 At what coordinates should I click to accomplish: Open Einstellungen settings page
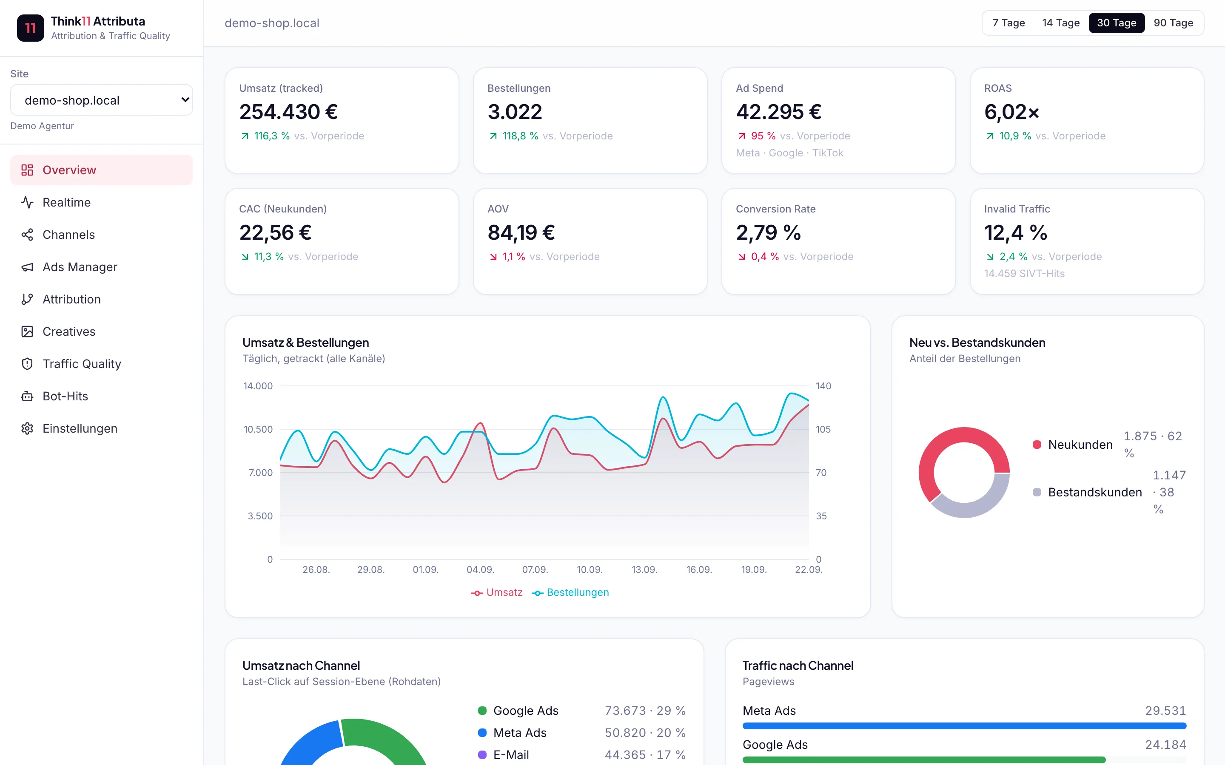102,428
